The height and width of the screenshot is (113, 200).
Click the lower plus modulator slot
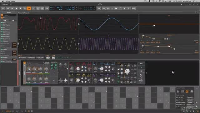[x=54, y=80]
